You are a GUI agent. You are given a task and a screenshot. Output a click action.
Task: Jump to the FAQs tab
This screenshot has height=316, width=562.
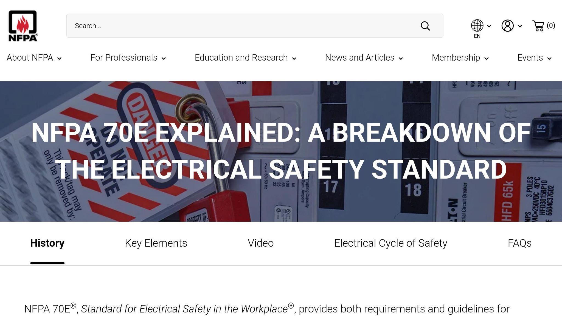(x=519, y=243)
